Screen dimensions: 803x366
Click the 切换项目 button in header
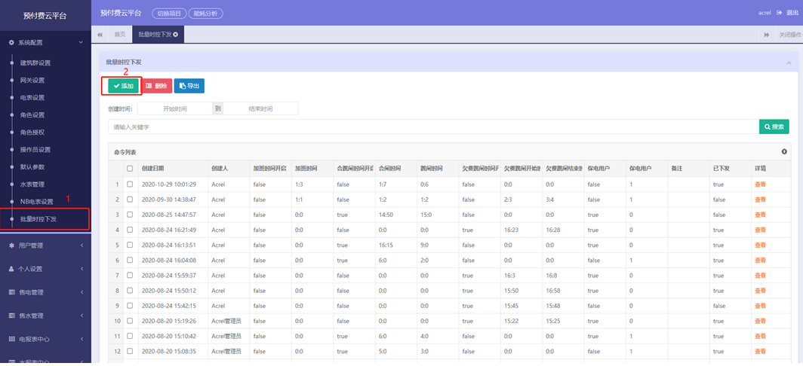tap(169, 14)
